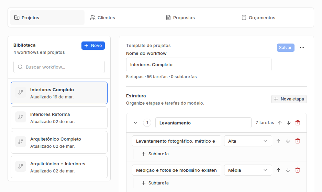Open the three-dot more options menu
Screen dimensions: 322x192
(302, 48)
